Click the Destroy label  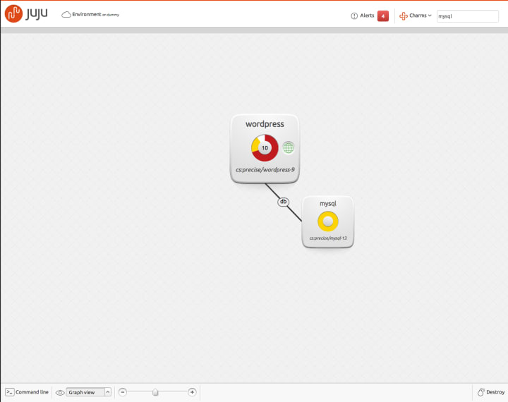coord(495,392)
